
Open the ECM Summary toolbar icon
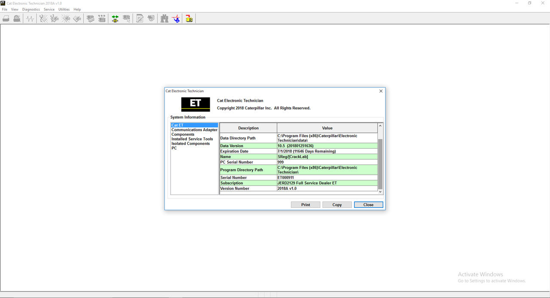[91, 18]
